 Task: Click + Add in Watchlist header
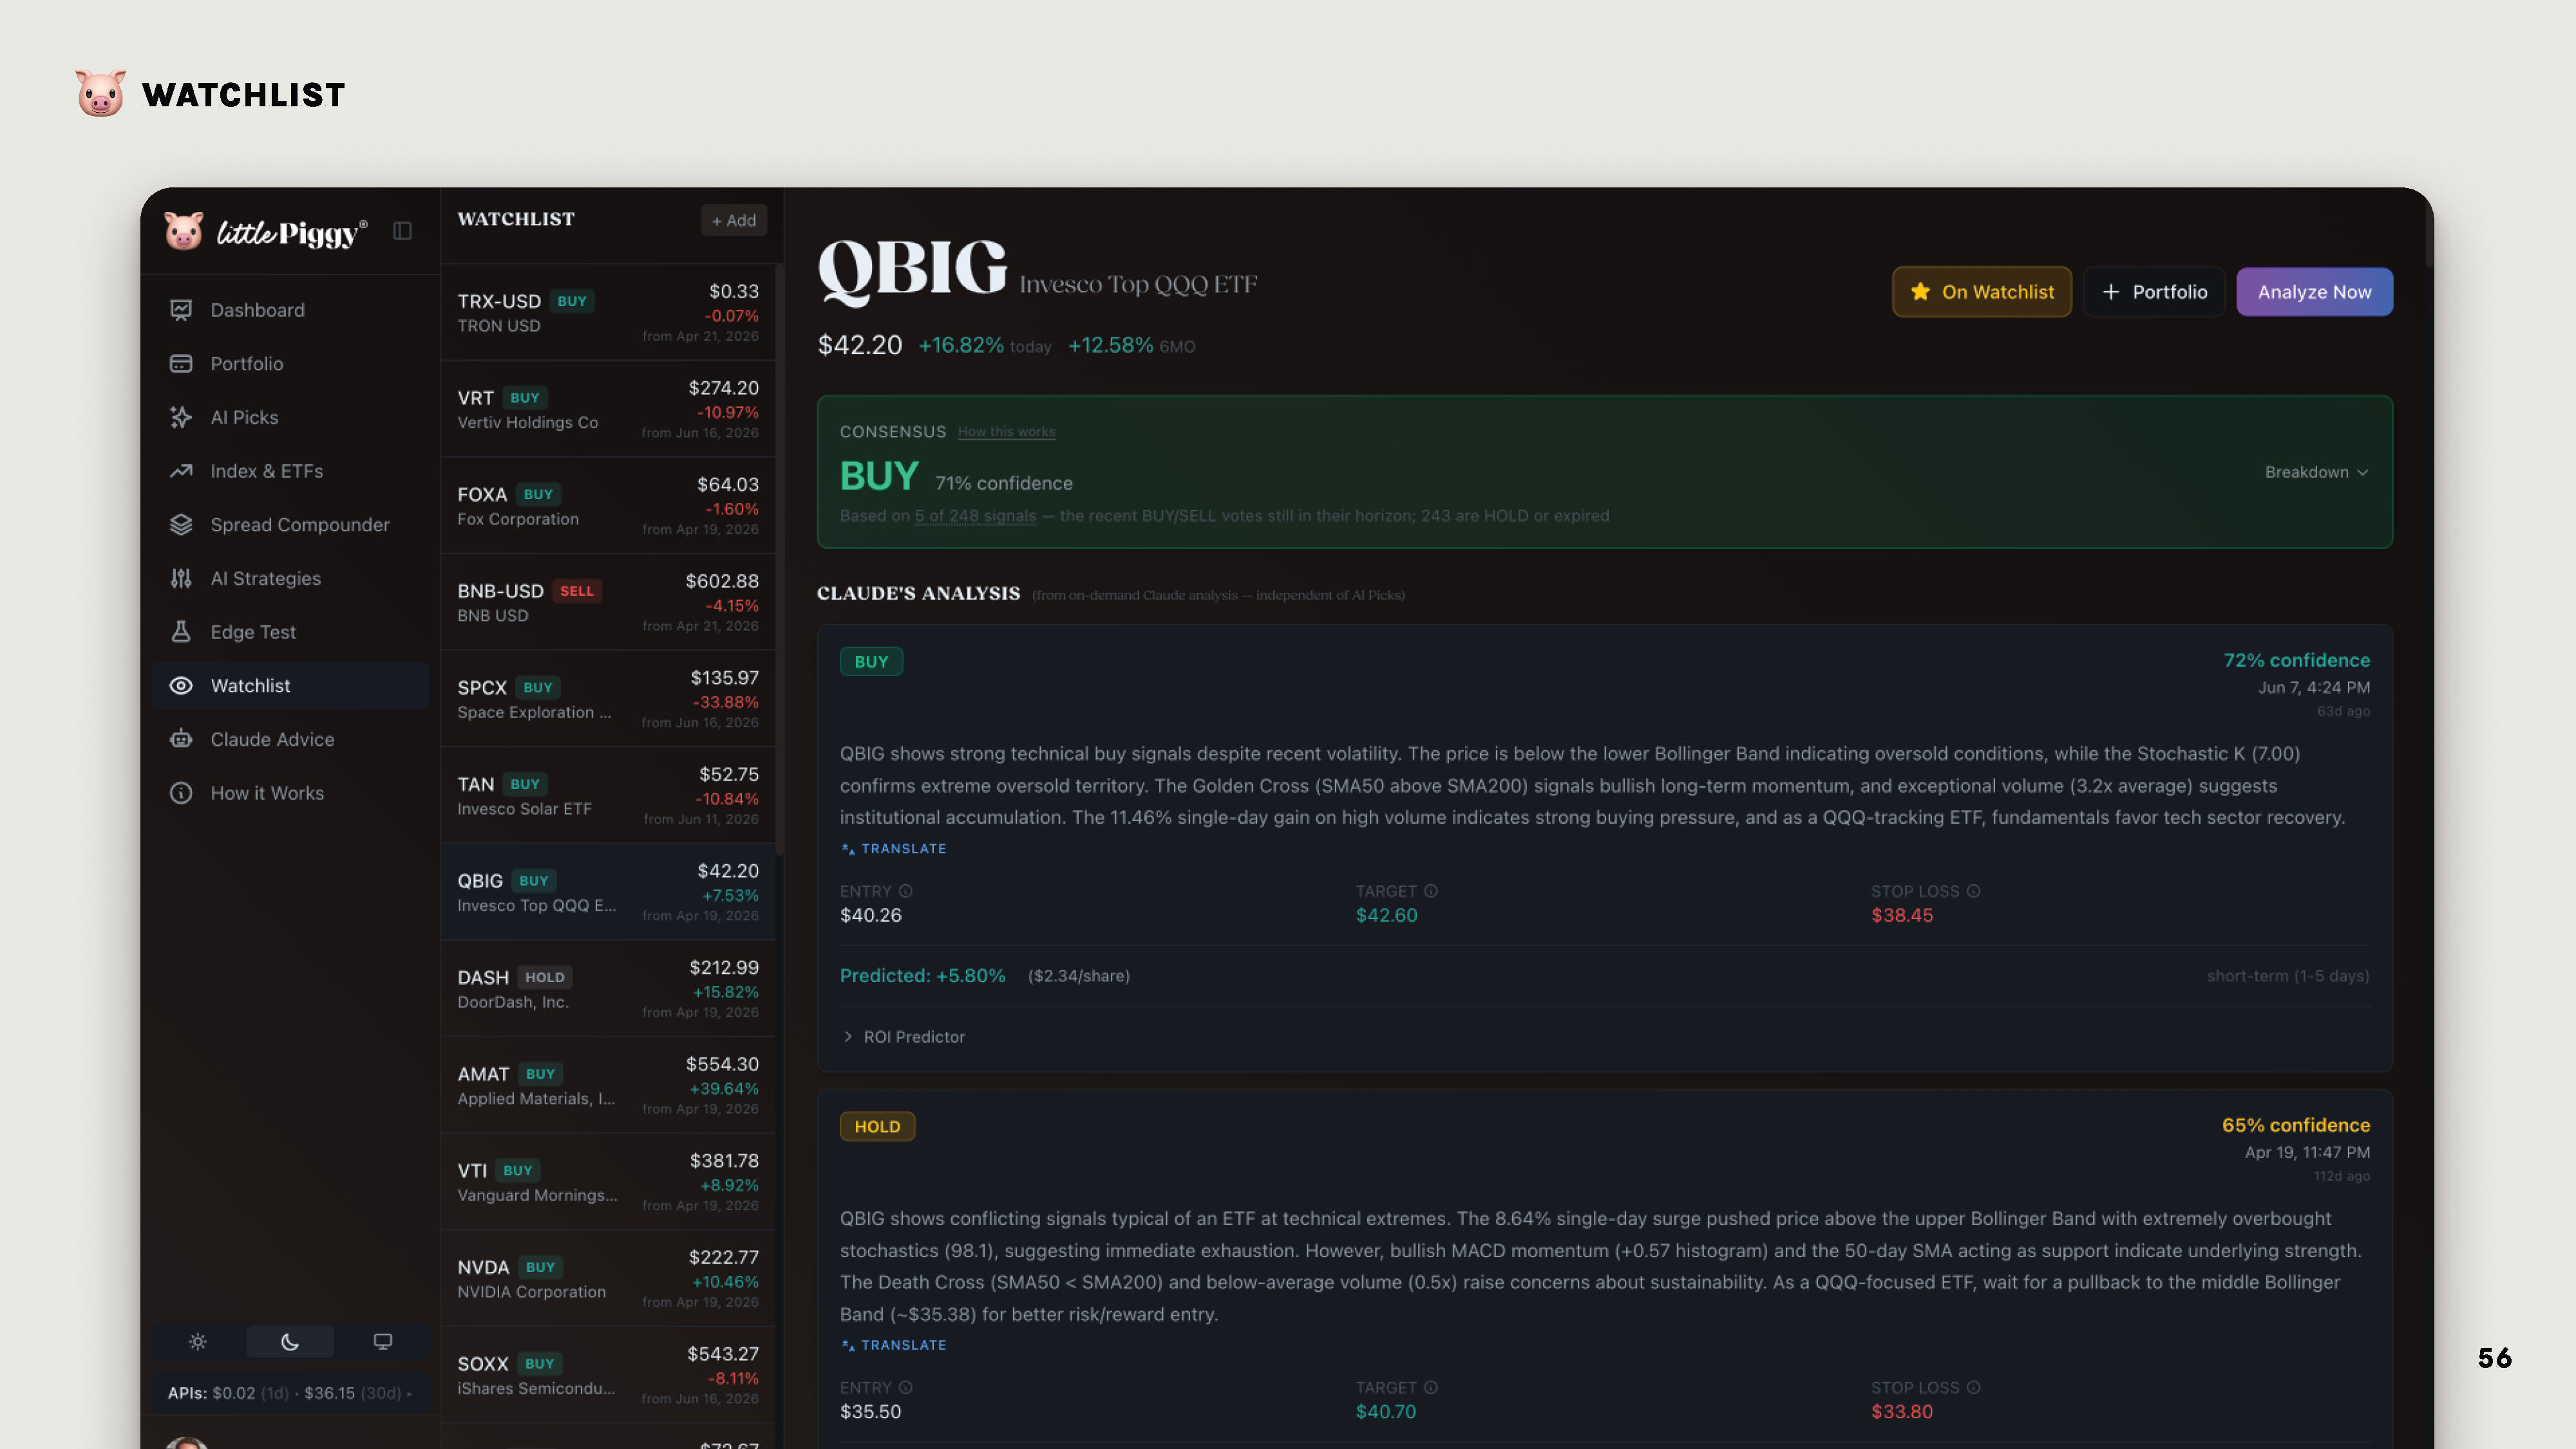733,220
